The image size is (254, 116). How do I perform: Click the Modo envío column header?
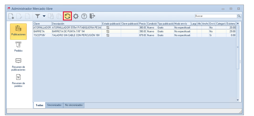[x=182, y=24]
